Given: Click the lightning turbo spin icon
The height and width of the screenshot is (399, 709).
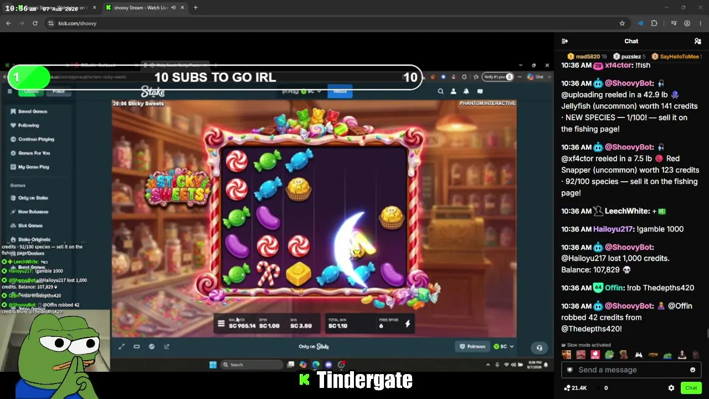Looking at the screenshot, I should (x=408, y=324).
